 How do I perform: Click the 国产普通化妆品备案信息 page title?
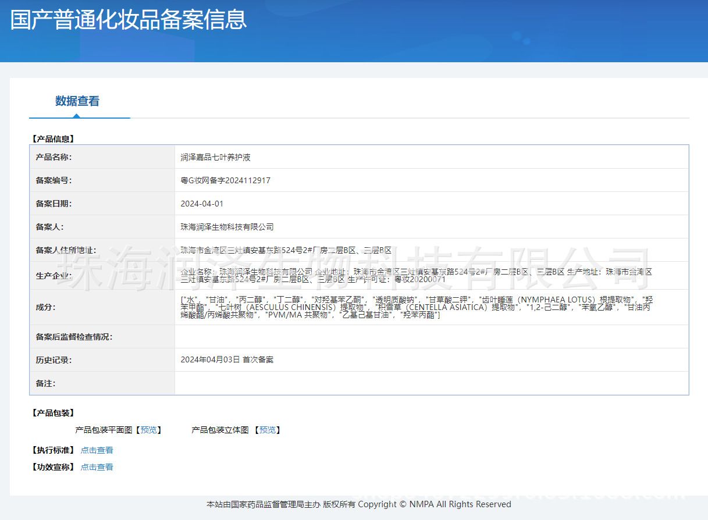click(129, 19)
